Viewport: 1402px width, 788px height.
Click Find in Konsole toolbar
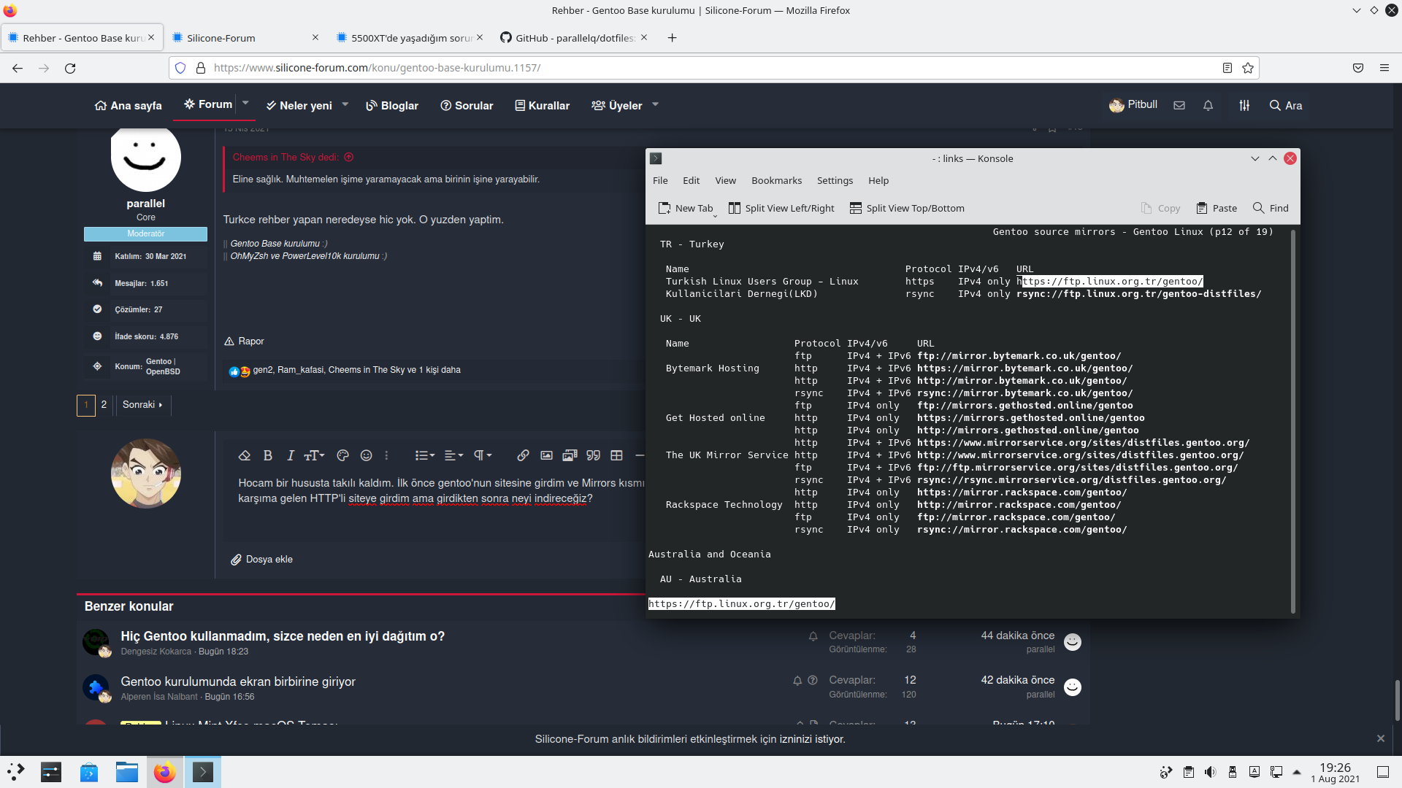[x=1271, y=209]
